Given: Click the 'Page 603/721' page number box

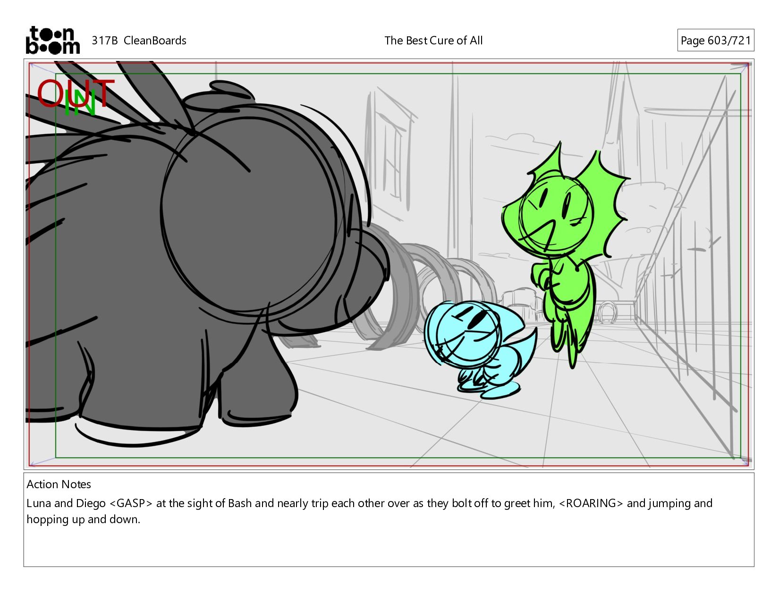Looking at the screenshot, I should pyautogui.click(x=715, y=40).
